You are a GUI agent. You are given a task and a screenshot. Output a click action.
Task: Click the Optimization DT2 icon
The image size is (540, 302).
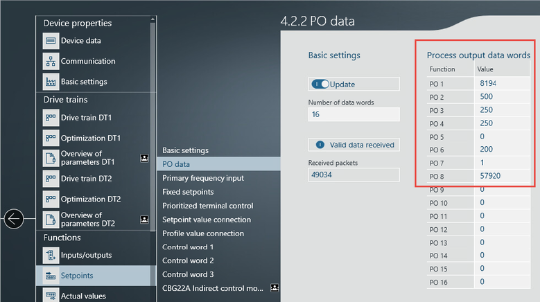pyautogui.click(x=51, y=199)
